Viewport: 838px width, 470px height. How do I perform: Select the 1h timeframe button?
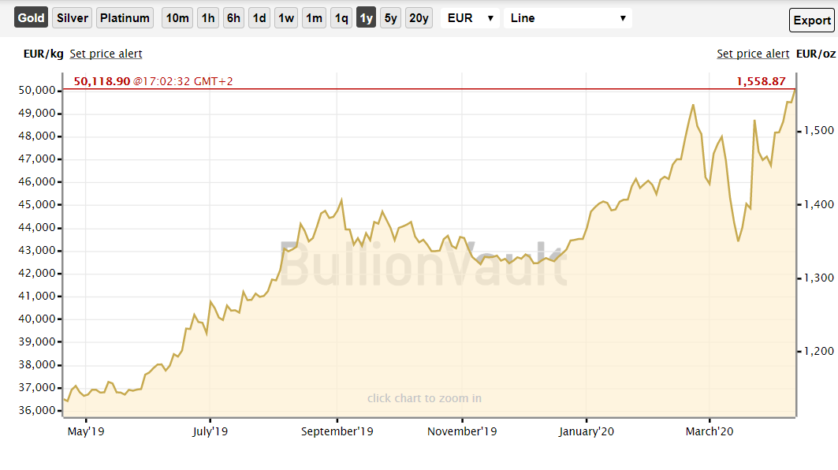(x=207, y=17)
